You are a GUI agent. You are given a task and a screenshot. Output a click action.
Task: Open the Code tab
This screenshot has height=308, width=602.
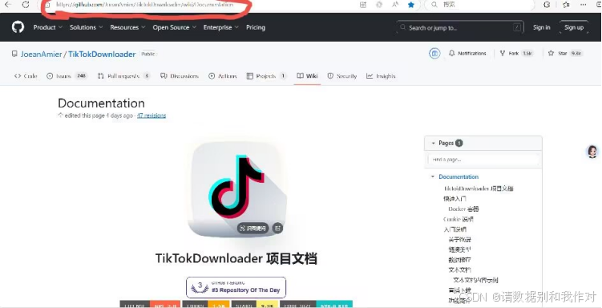tap(26, 76)
